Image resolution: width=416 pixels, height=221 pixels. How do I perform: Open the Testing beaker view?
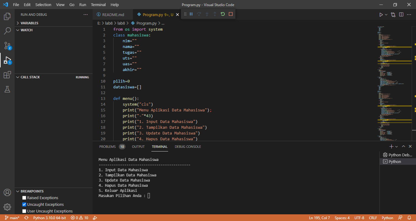tap(7, 89)
